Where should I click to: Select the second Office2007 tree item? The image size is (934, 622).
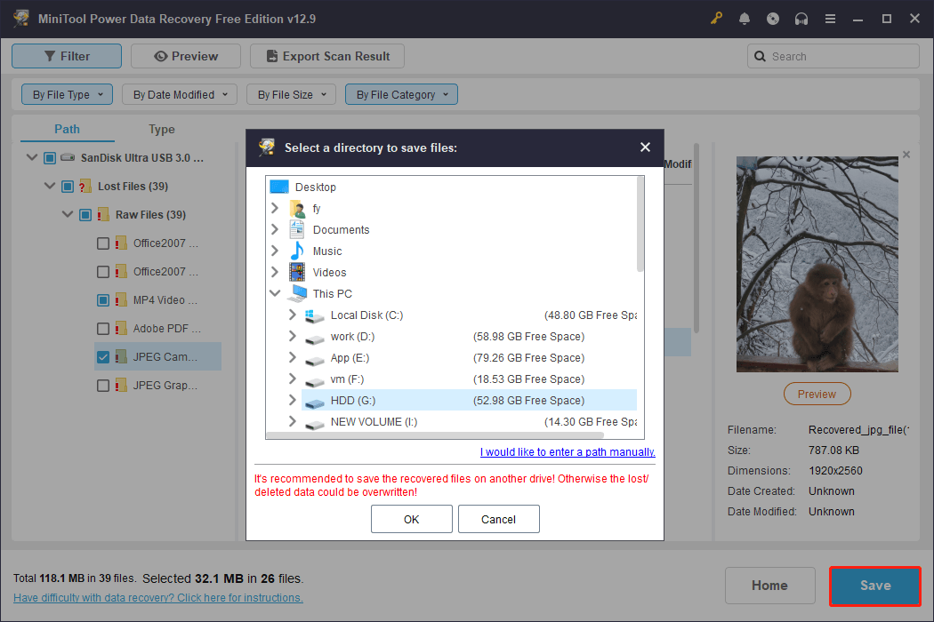[165, 271]
